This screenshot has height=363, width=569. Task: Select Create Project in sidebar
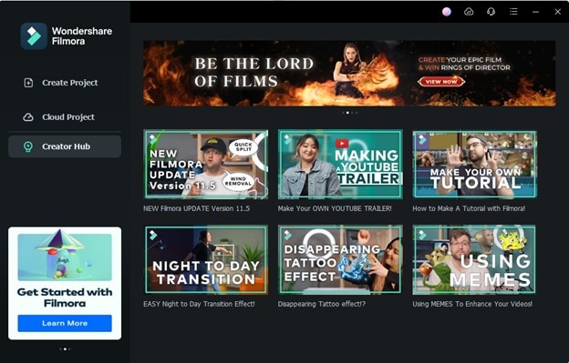point(65,83)
